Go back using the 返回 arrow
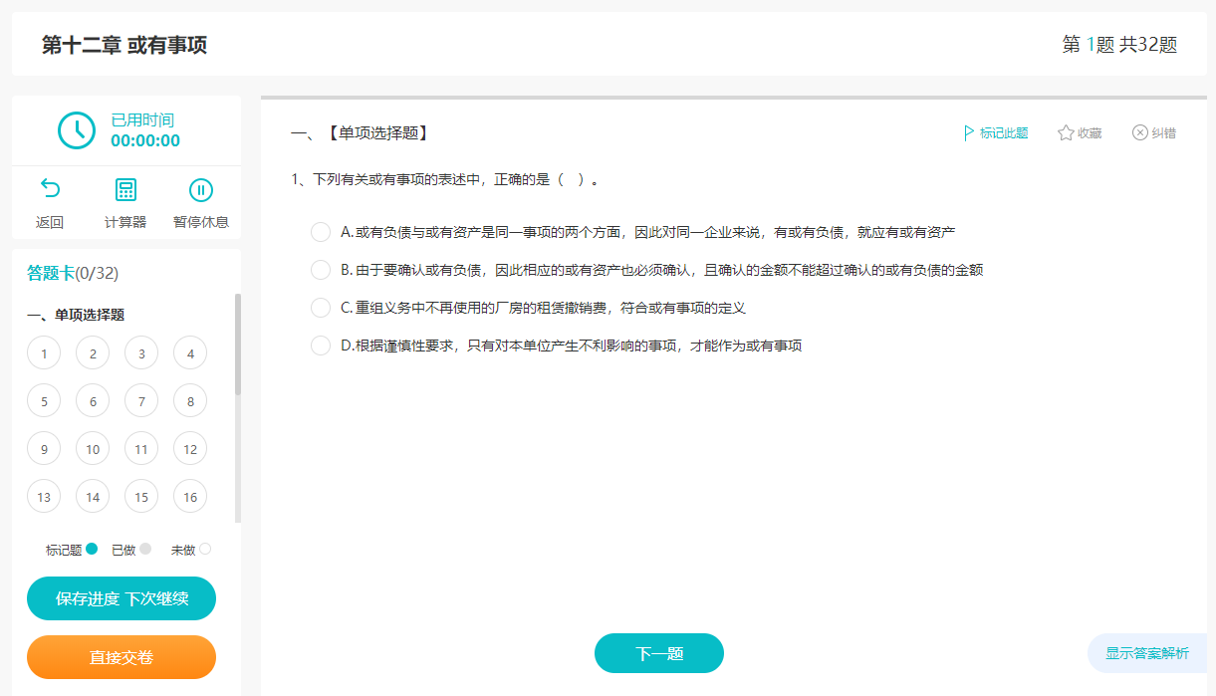Image resolution: width=1216 pixels, height=696 pixels. click(49, 202)
